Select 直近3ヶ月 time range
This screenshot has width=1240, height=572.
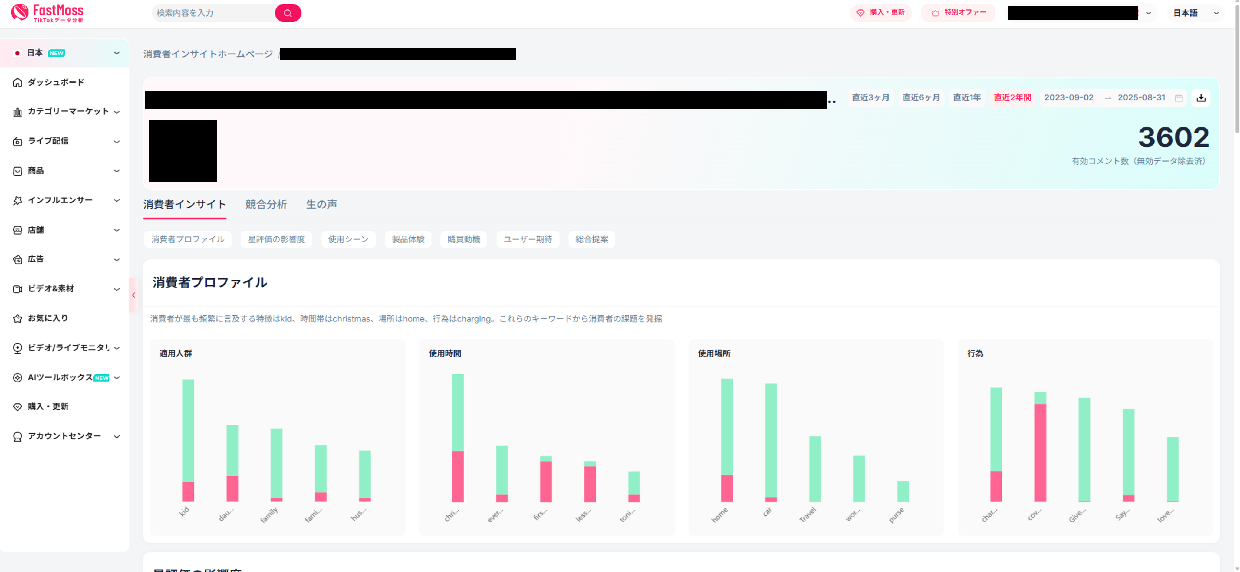tap(871, 98)
